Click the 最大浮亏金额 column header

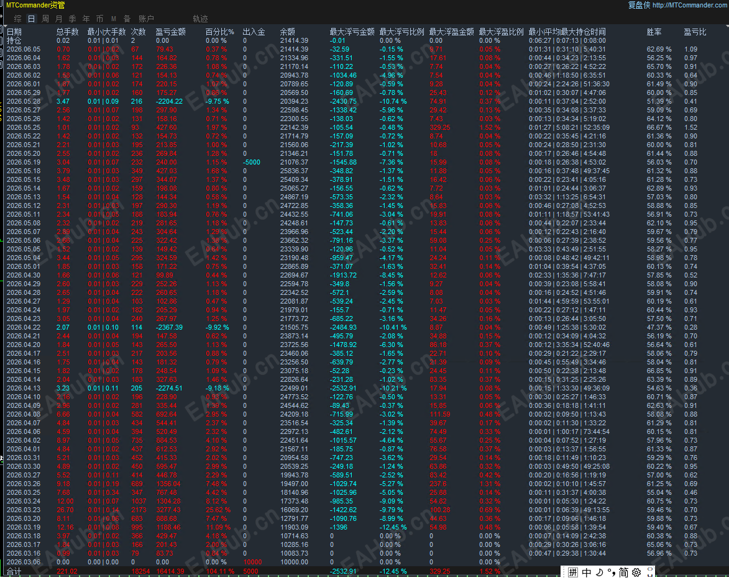(352, 32)
